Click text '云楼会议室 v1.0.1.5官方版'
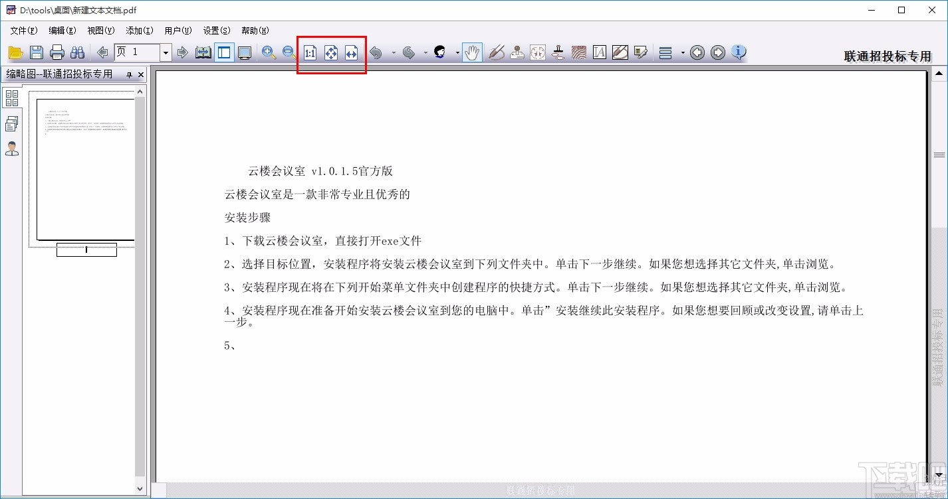This screenshot has width=948, height=499. (320, 171)
